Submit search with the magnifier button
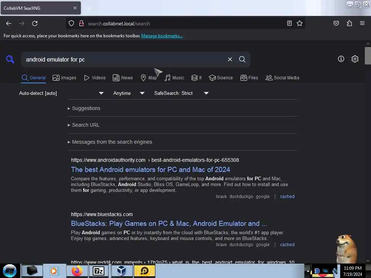The width and height of the screenshot is (371, 278). pos(242,59)
